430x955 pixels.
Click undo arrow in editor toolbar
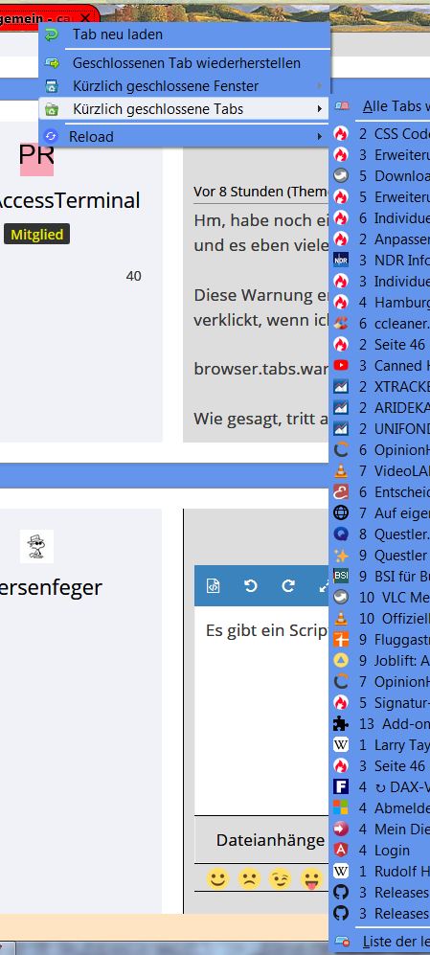click(250, 586)
